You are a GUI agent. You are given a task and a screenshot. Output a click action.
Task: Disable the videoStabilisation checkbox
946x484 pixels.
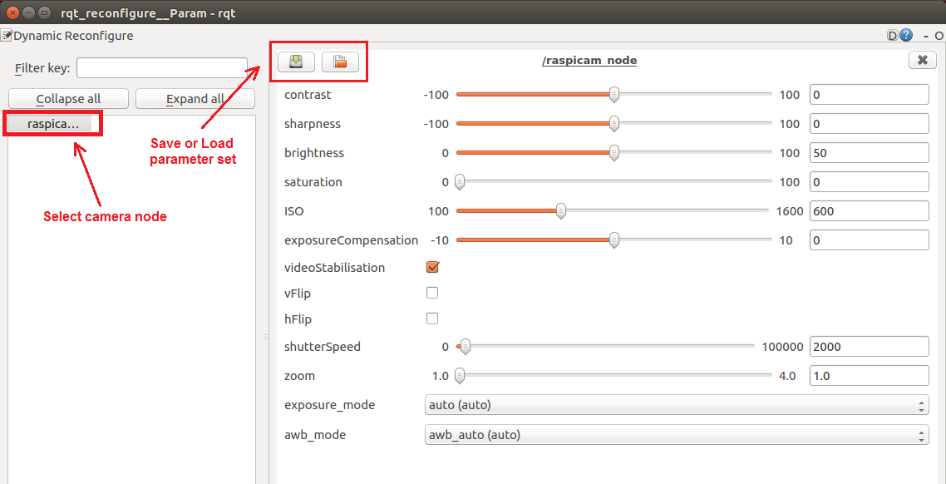(432, 268)
